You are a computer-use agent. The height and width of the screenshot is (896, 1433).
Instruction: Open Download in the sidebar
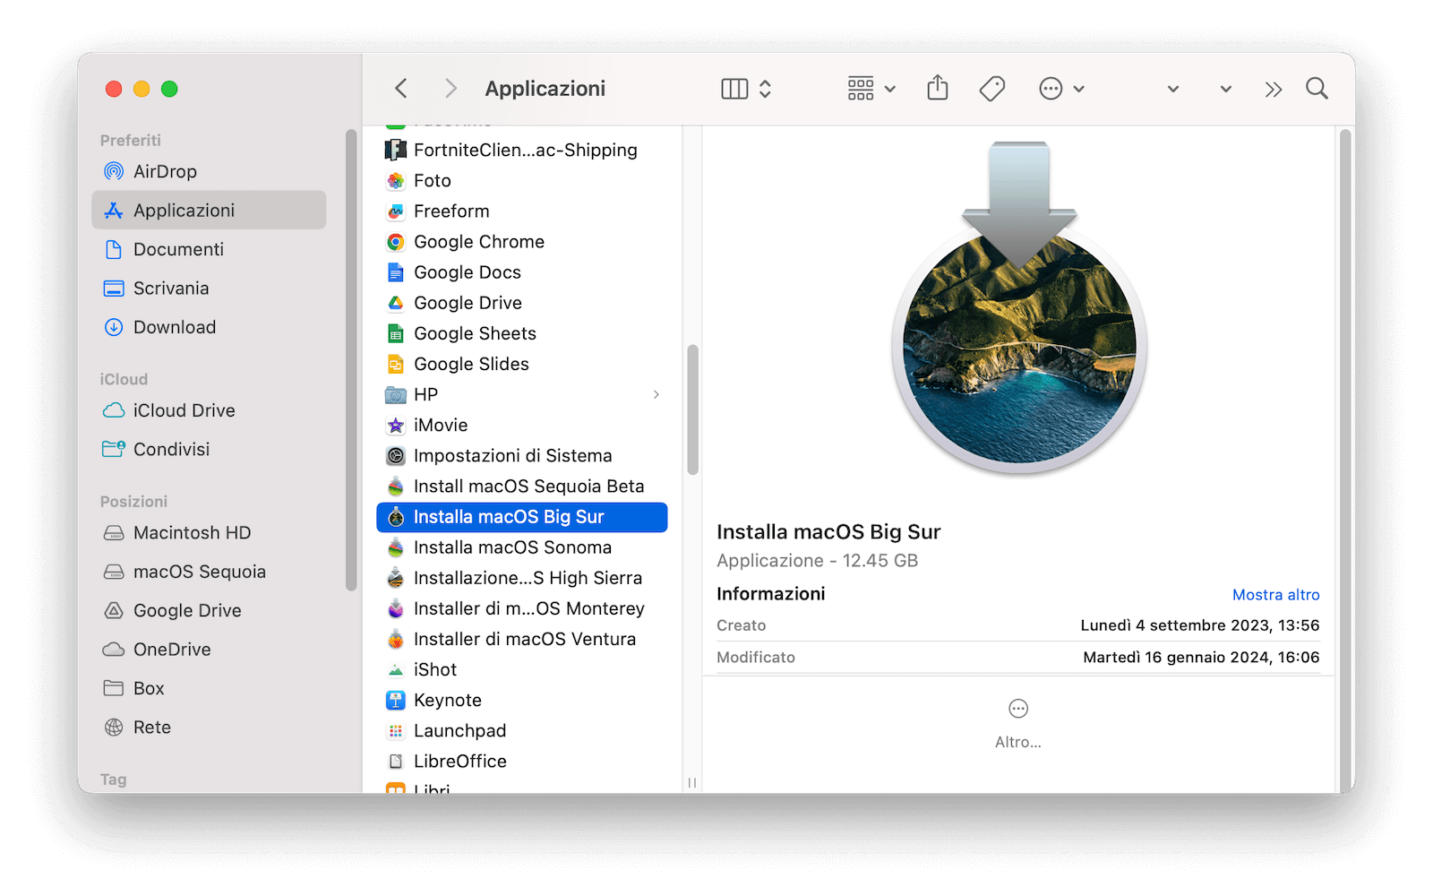[x=209, y=327]
